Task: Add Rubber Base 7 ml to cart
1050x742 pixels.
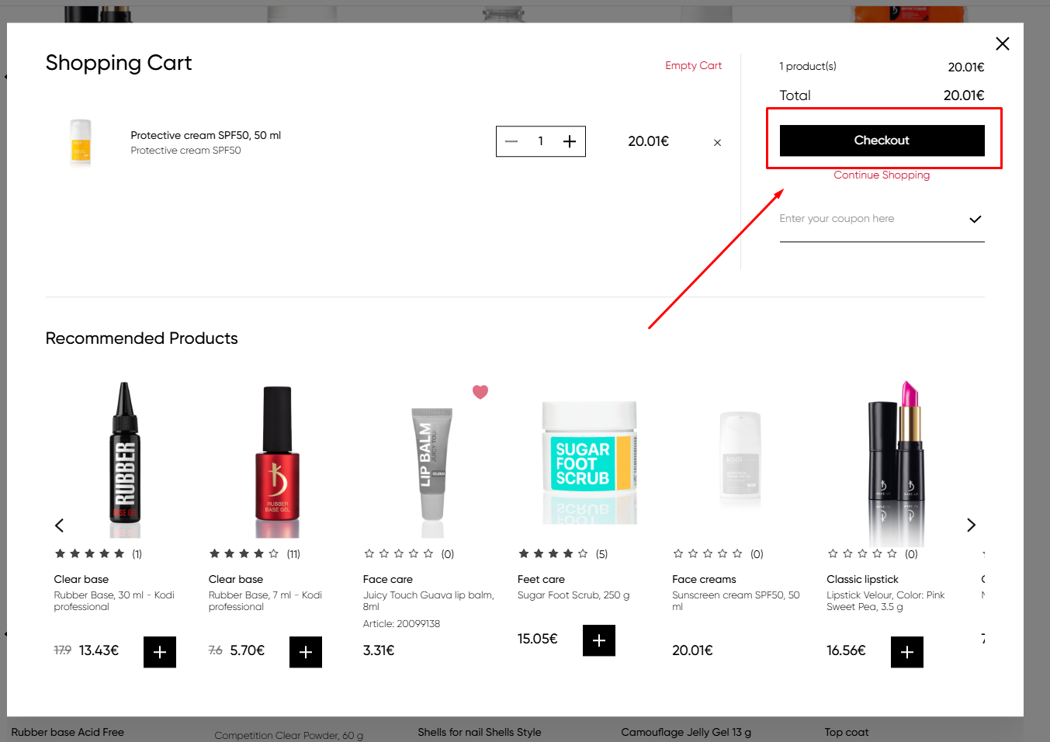Action: click(x=306, y=652)
